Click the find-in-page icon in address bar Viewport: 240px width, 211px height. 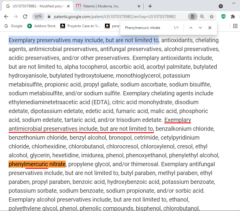tap(192, 17)
